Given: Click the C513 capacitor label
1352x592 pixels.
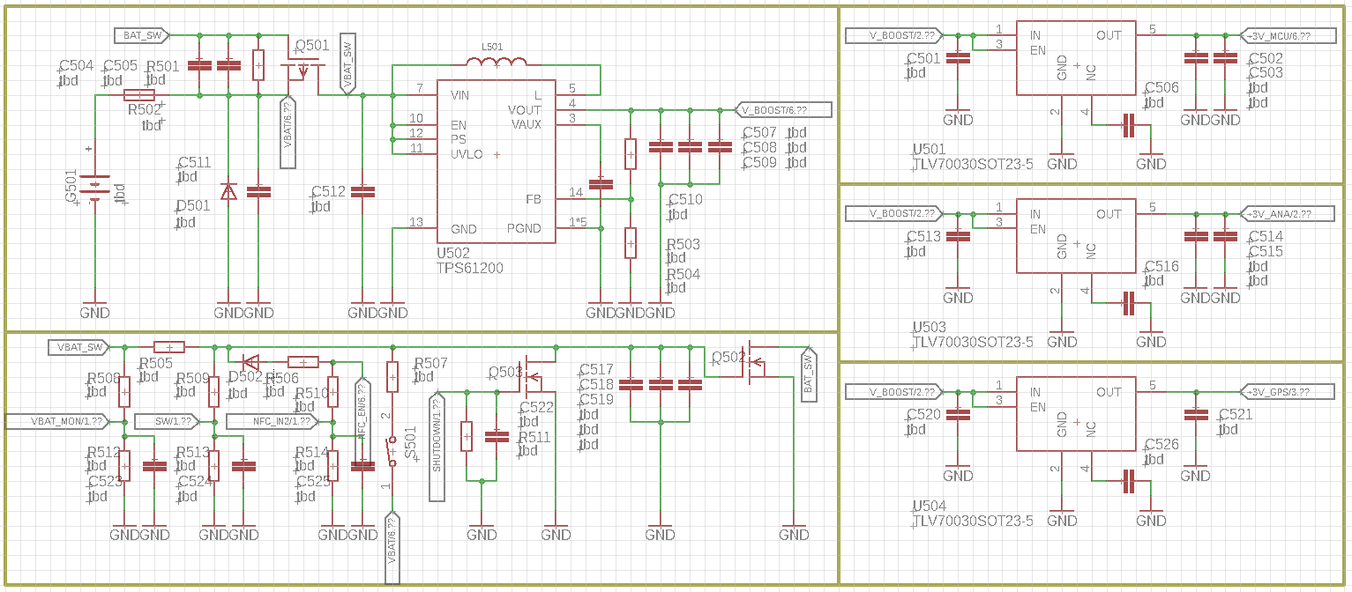Looking at the screenshot, I should tap(923, 237).
